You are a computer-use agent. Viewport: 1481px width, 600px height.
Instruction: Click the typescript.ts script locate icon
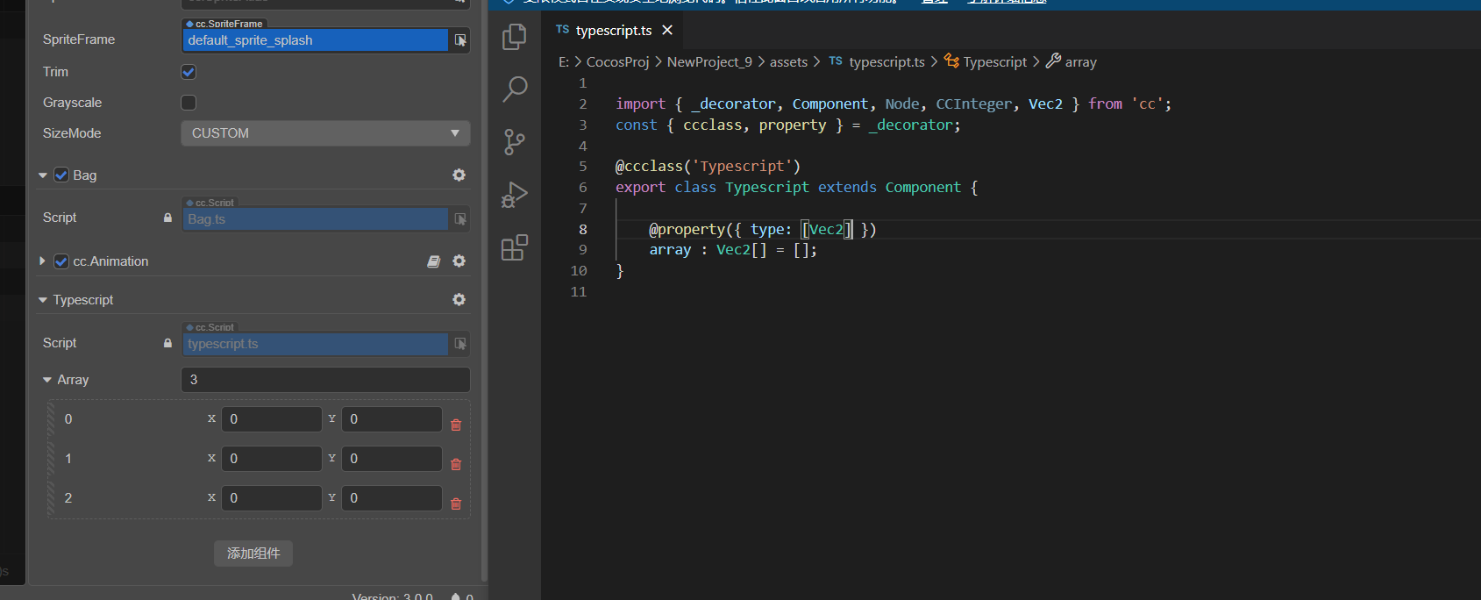pos(460,344)
